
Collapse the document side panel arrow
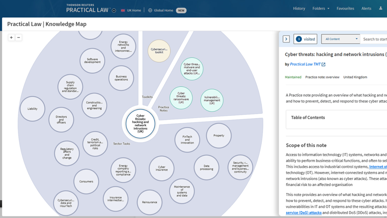286,39
